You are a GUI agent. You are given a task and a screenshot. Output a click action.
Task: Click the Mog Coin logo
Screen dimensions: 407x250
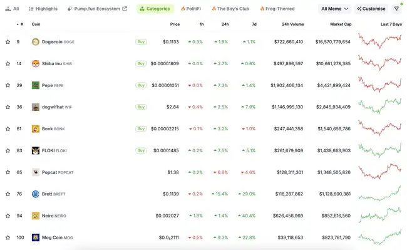pyautogui.click(x=36, y=237)
